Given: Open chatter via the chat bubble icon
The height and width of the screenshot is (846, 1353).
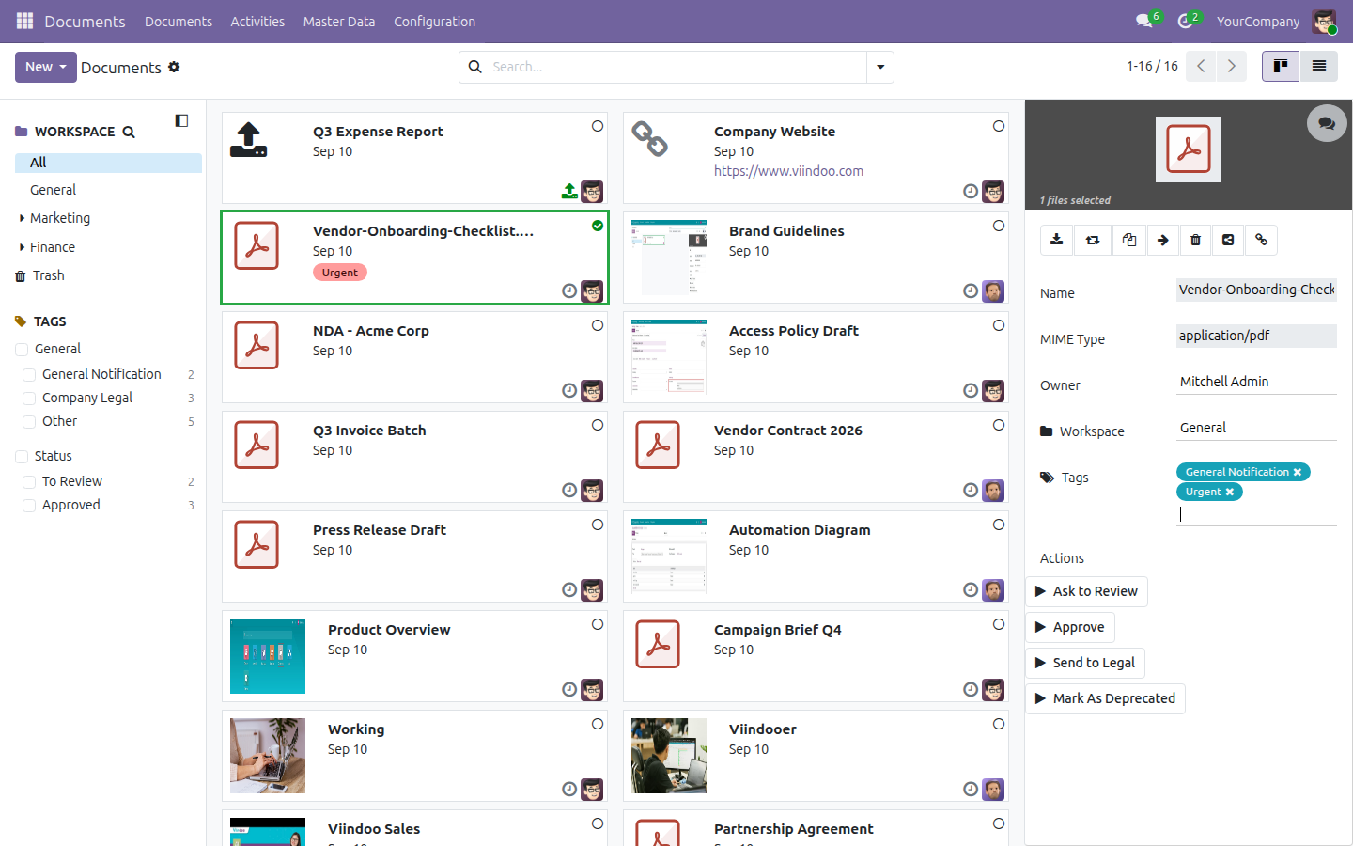Looking at the screenshot, I should pos(1327,123).
